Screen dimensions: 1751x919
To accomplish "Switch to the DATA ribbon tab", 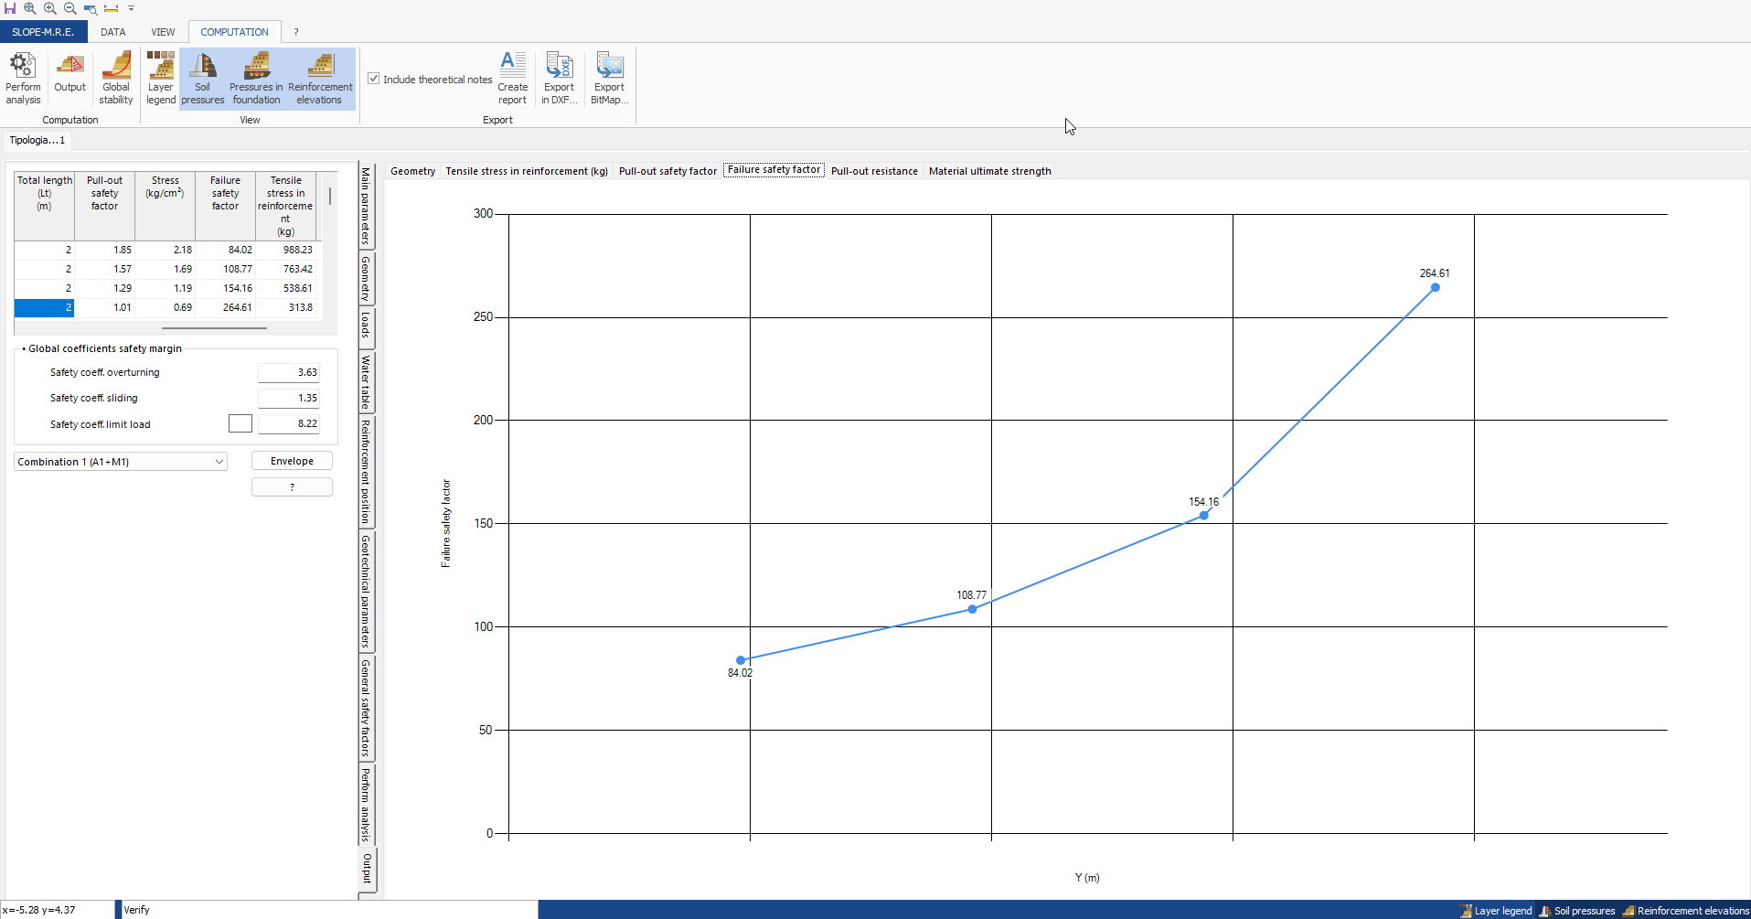I will point(113,32).
